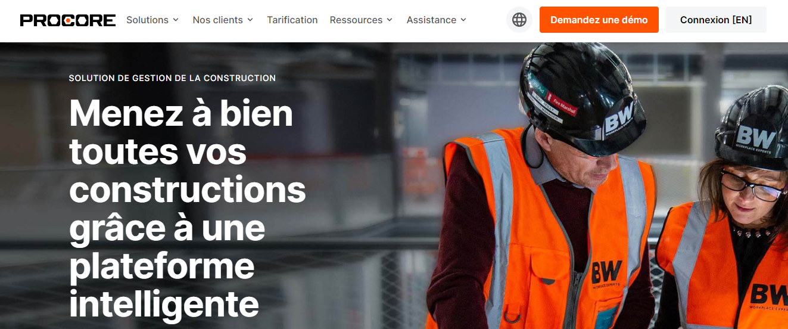Expand the Solutions chevron arrow
788x329 pixels.
tap(176, 20)
